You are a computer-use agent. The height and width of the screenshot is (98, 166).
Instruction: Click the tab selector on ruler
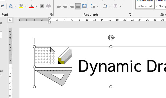tap(10, 20)
